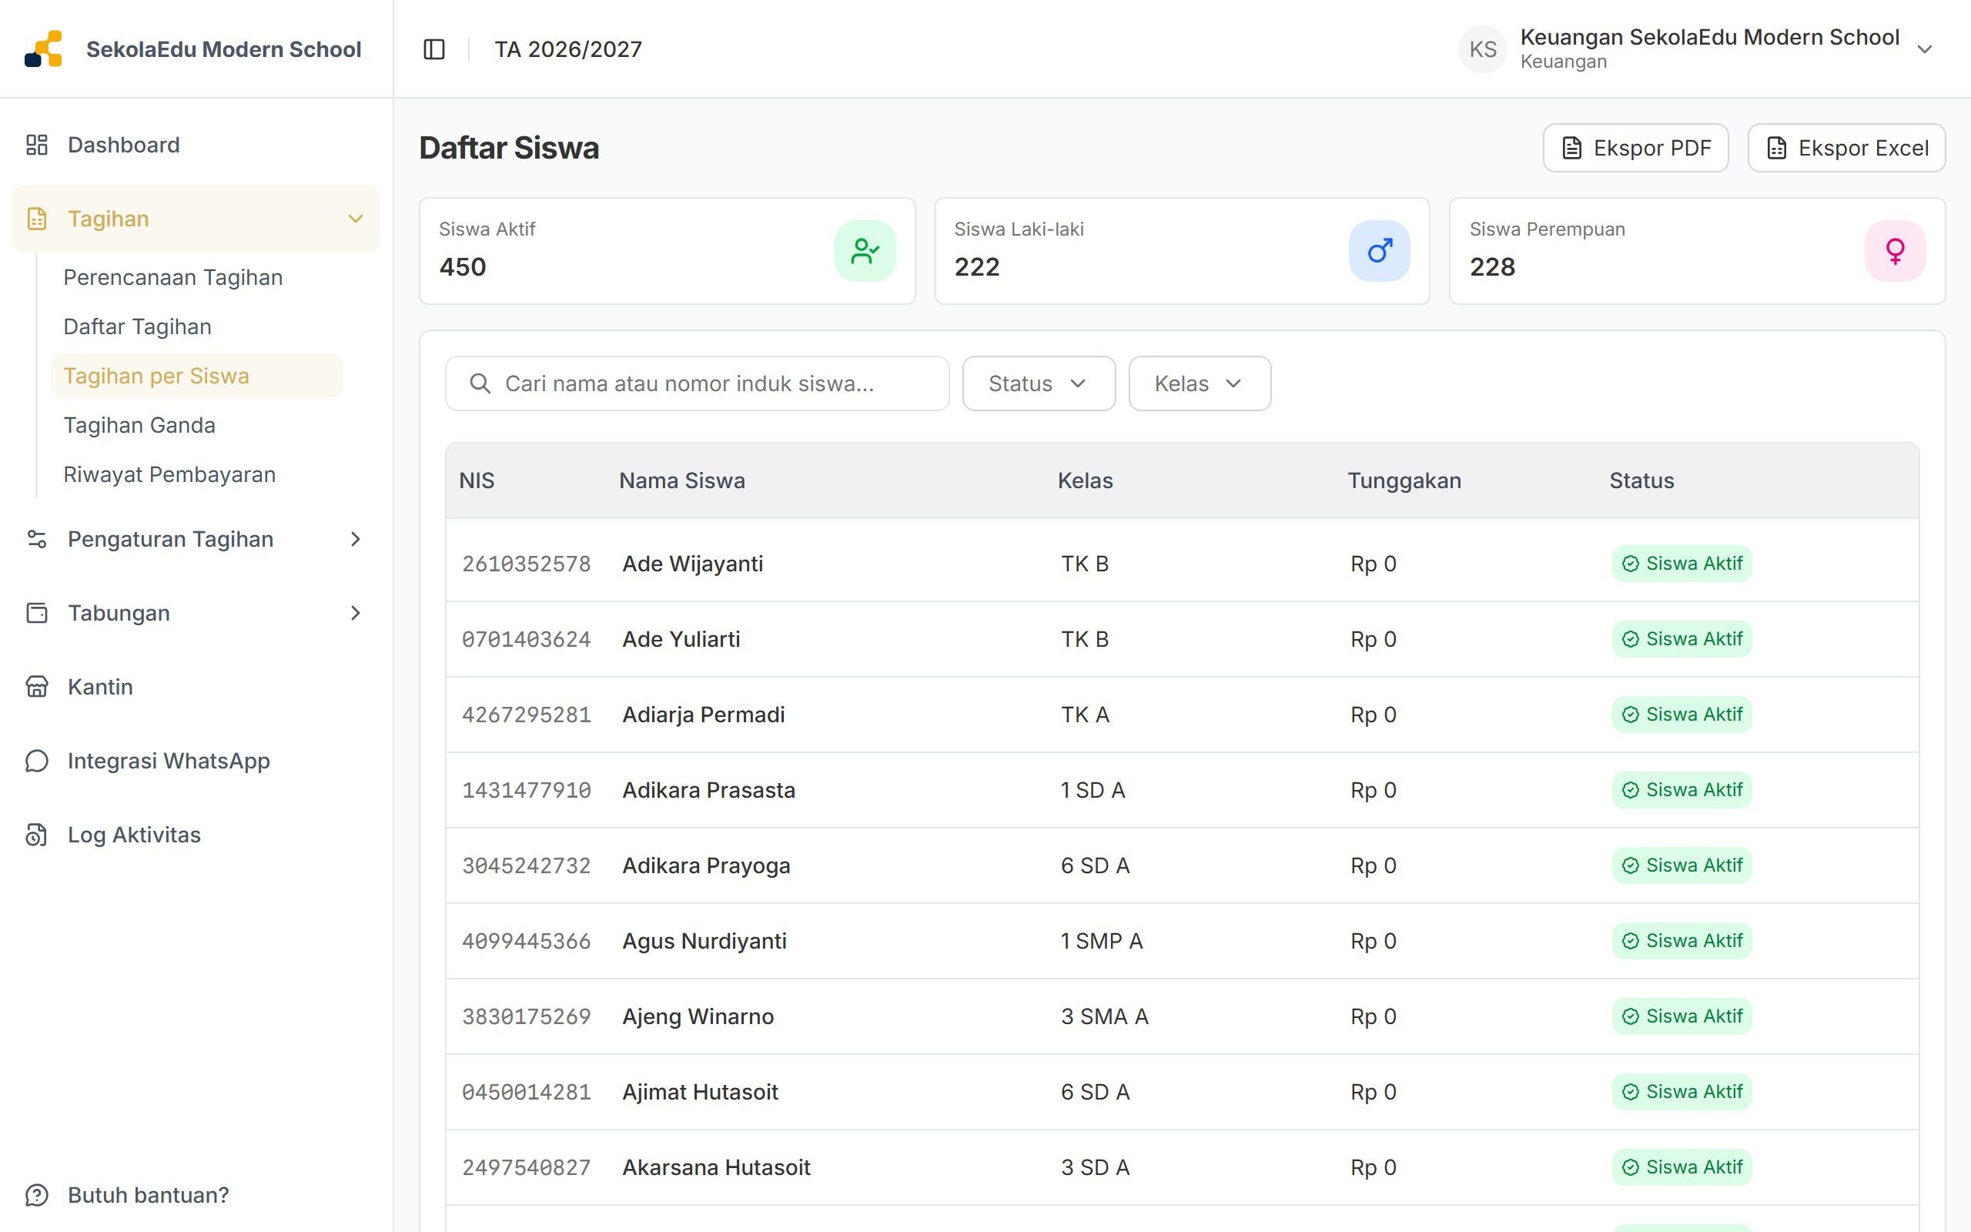Click the blue male symbol icon
The image size is (1971, 1232).
pos(1380,251)
